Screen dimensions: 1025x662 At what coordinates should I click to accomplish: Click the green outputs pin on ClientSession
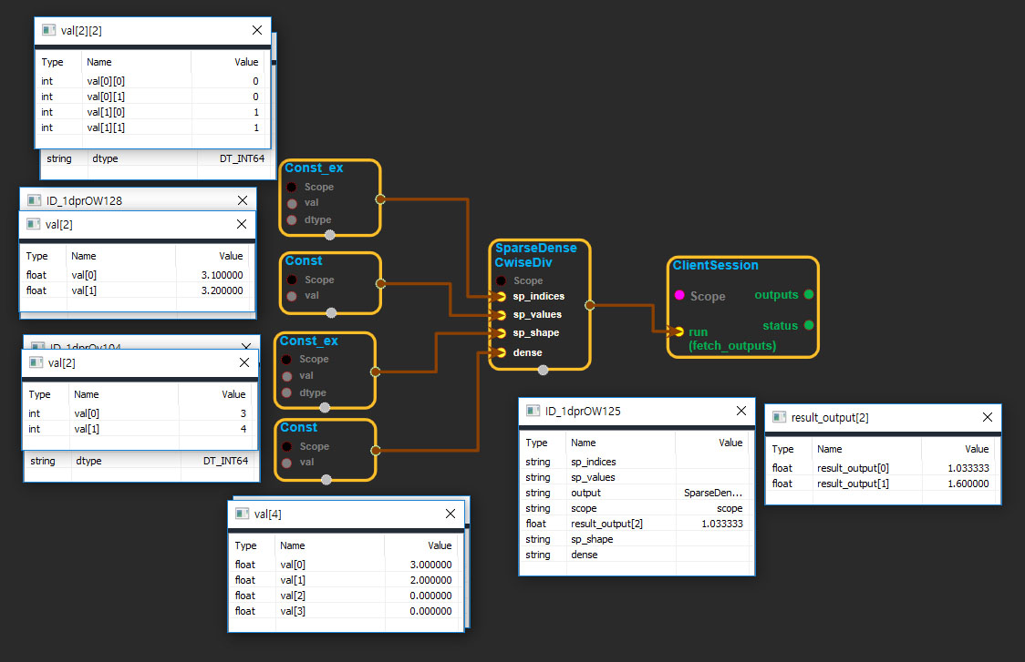pyautogui.click(x=808, y=295)
